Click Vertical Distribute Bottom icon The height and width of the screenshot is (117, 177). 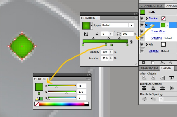[x=162, y=88]
